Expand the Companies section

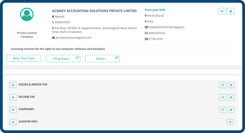(13, 109)
